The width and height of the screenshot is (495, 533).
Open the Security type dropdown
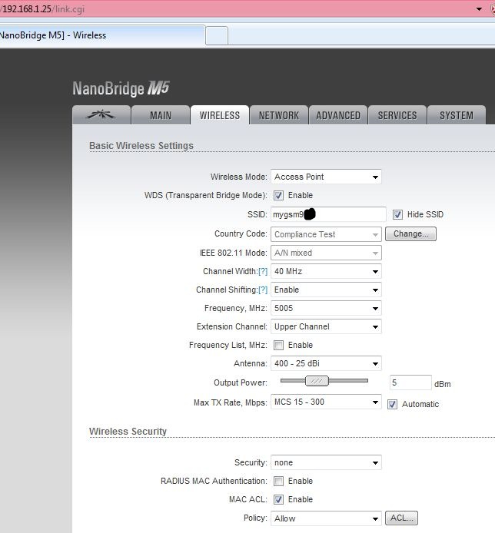[x=326, y=462]
